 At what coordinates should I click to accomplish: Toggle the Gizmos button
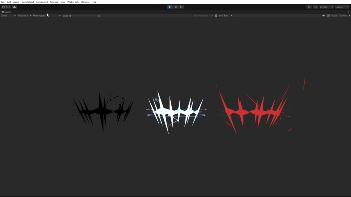coord(343,16)
